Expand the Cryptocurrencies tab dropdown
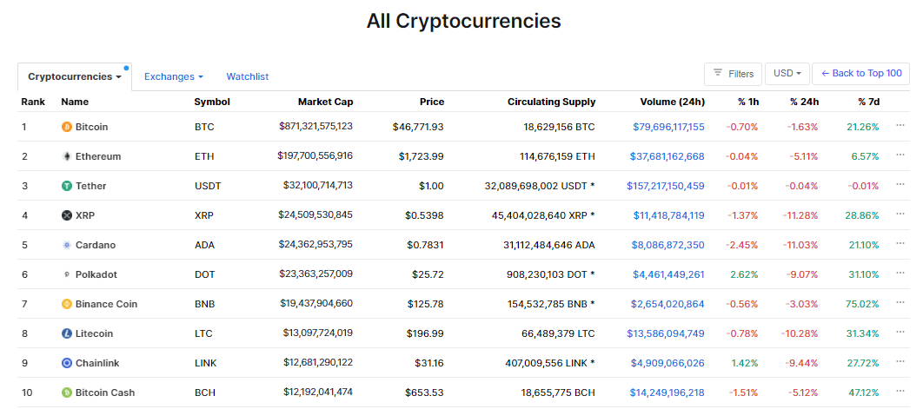The height and width of the screenshot is (409, 923). (75, 76)
